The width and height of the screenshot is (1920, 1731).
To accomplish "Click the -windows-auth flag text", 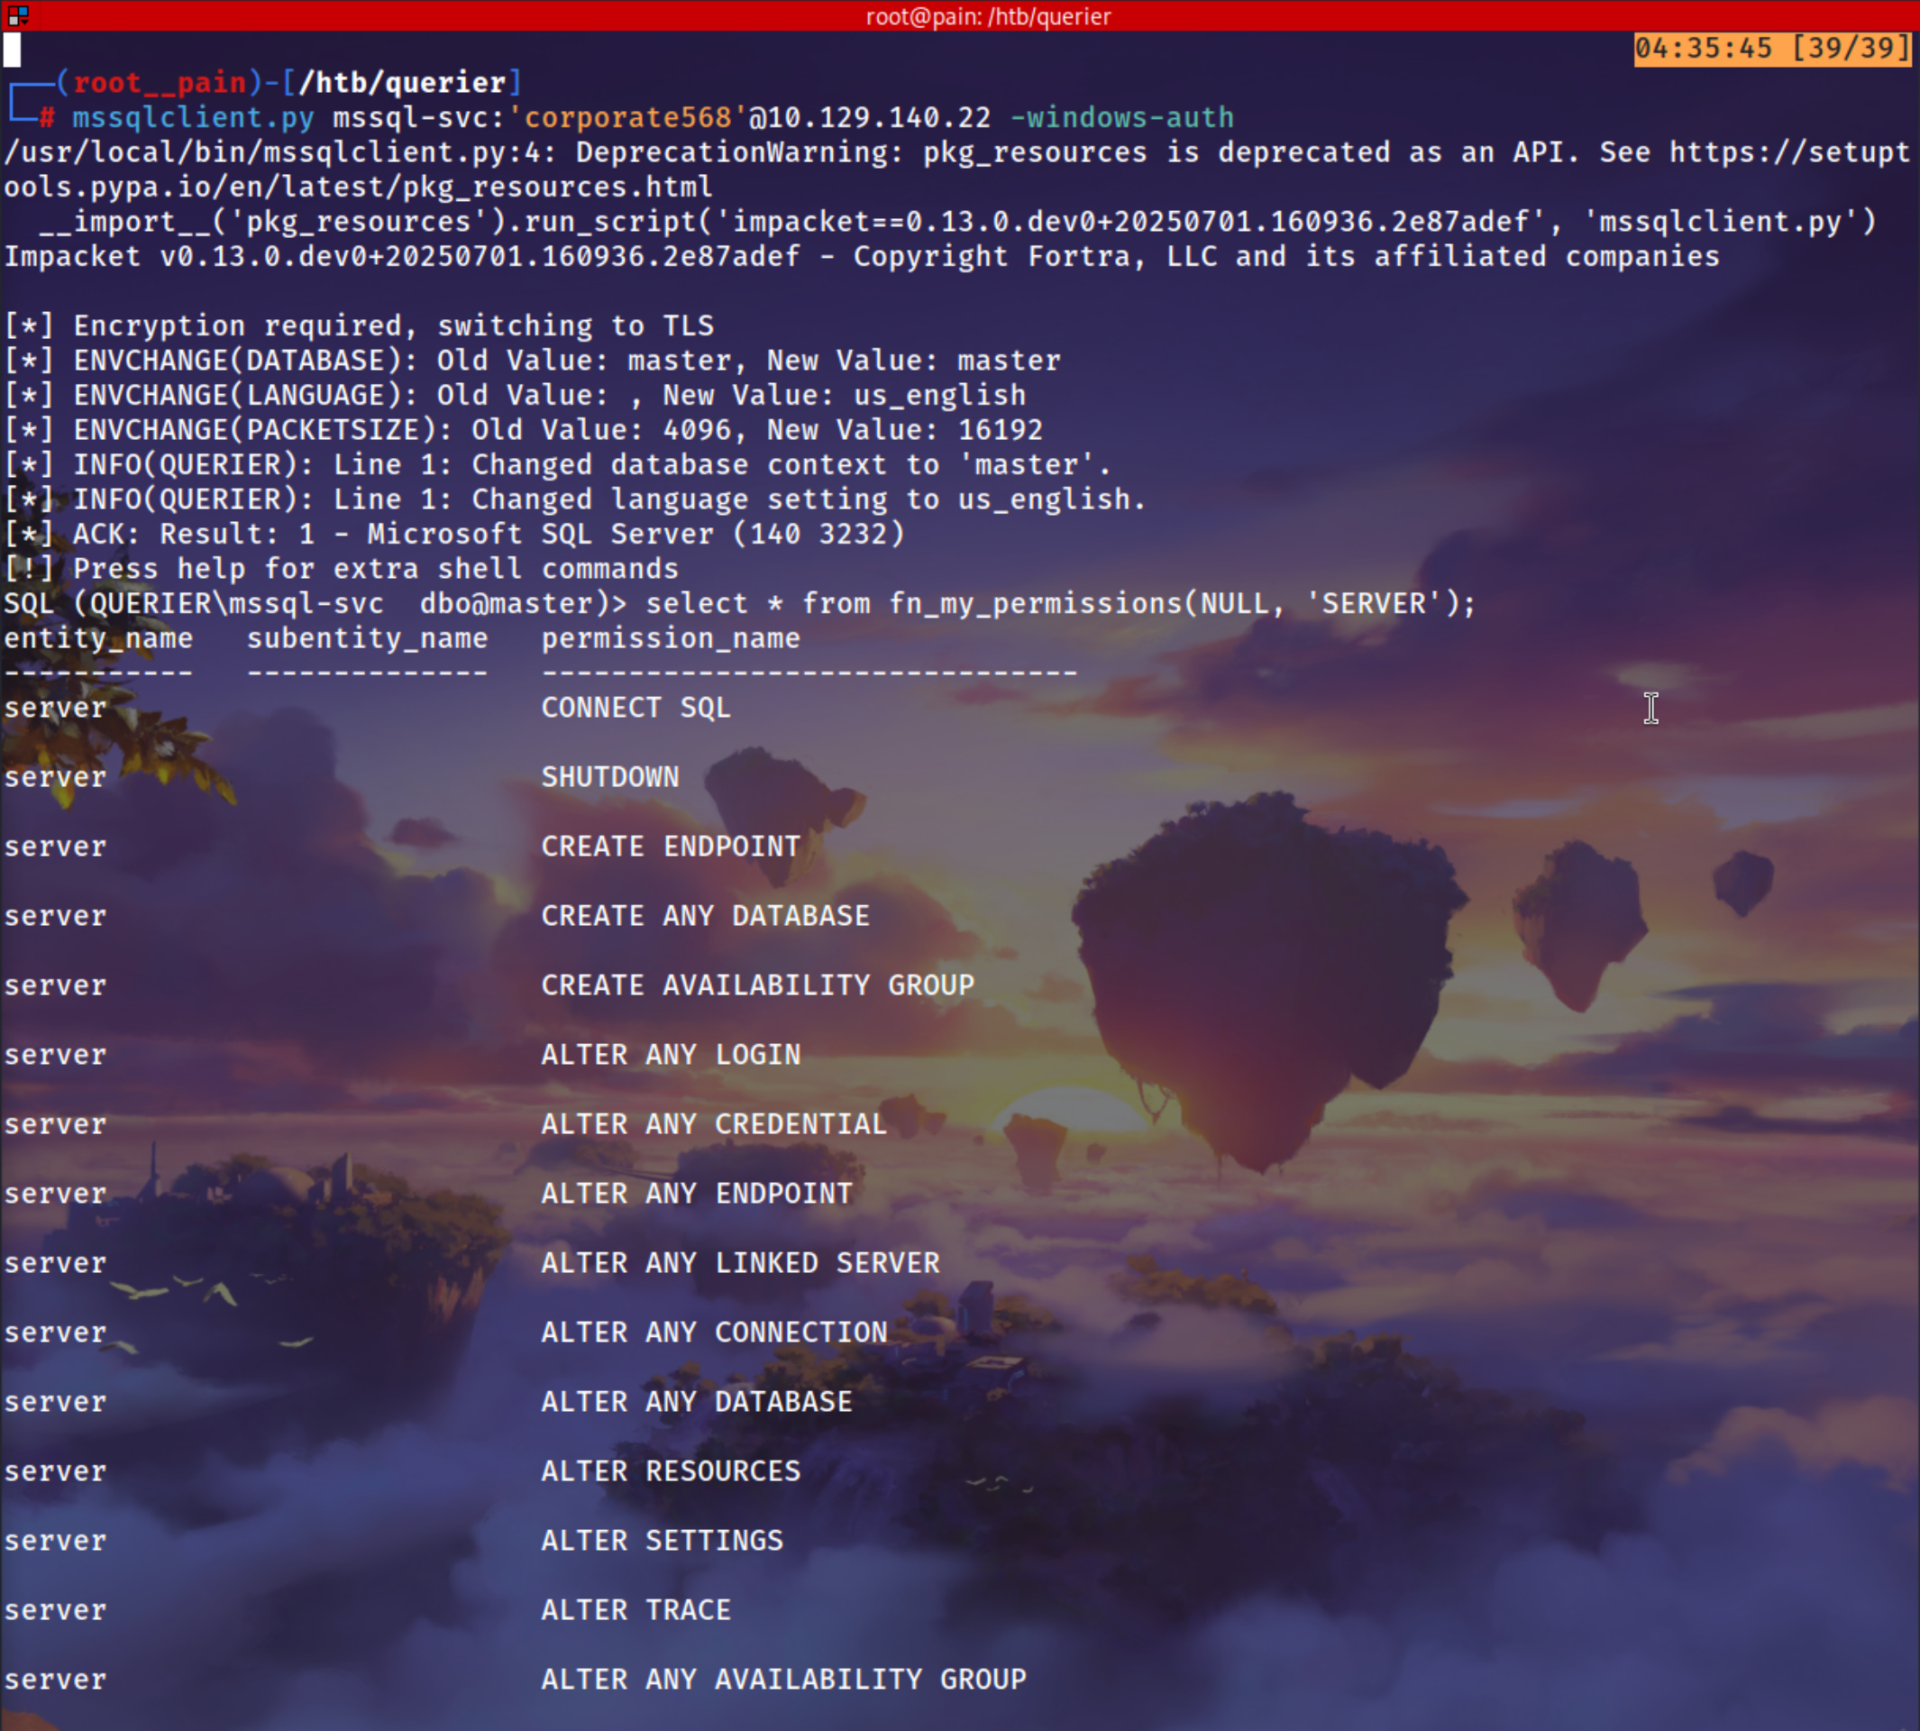I will pyautogui.click(x=1121, y=118).
